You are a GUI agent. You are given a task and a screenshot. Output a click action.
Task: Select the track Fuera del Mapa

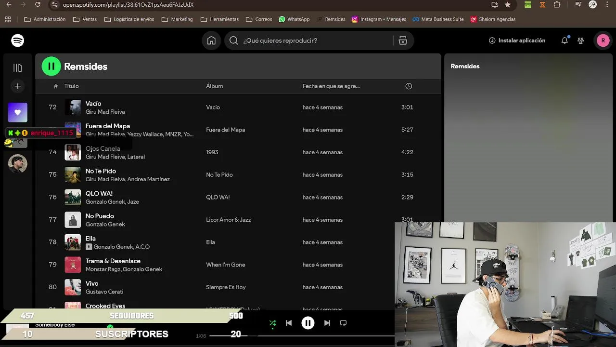[x=108, y=126]
